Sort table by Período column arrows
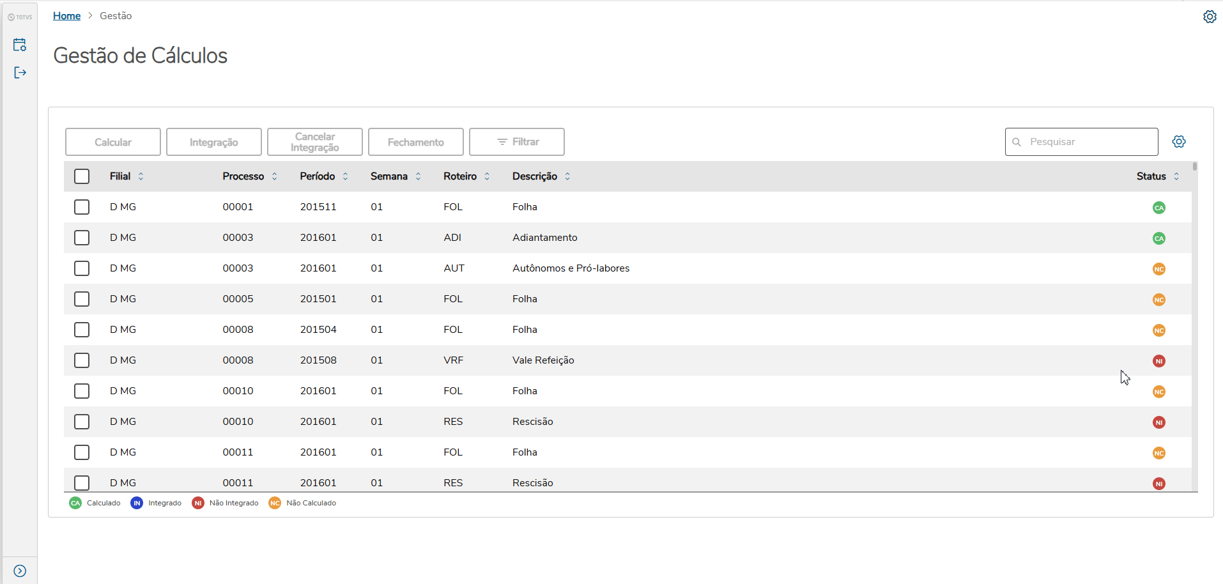 point(345,176)
